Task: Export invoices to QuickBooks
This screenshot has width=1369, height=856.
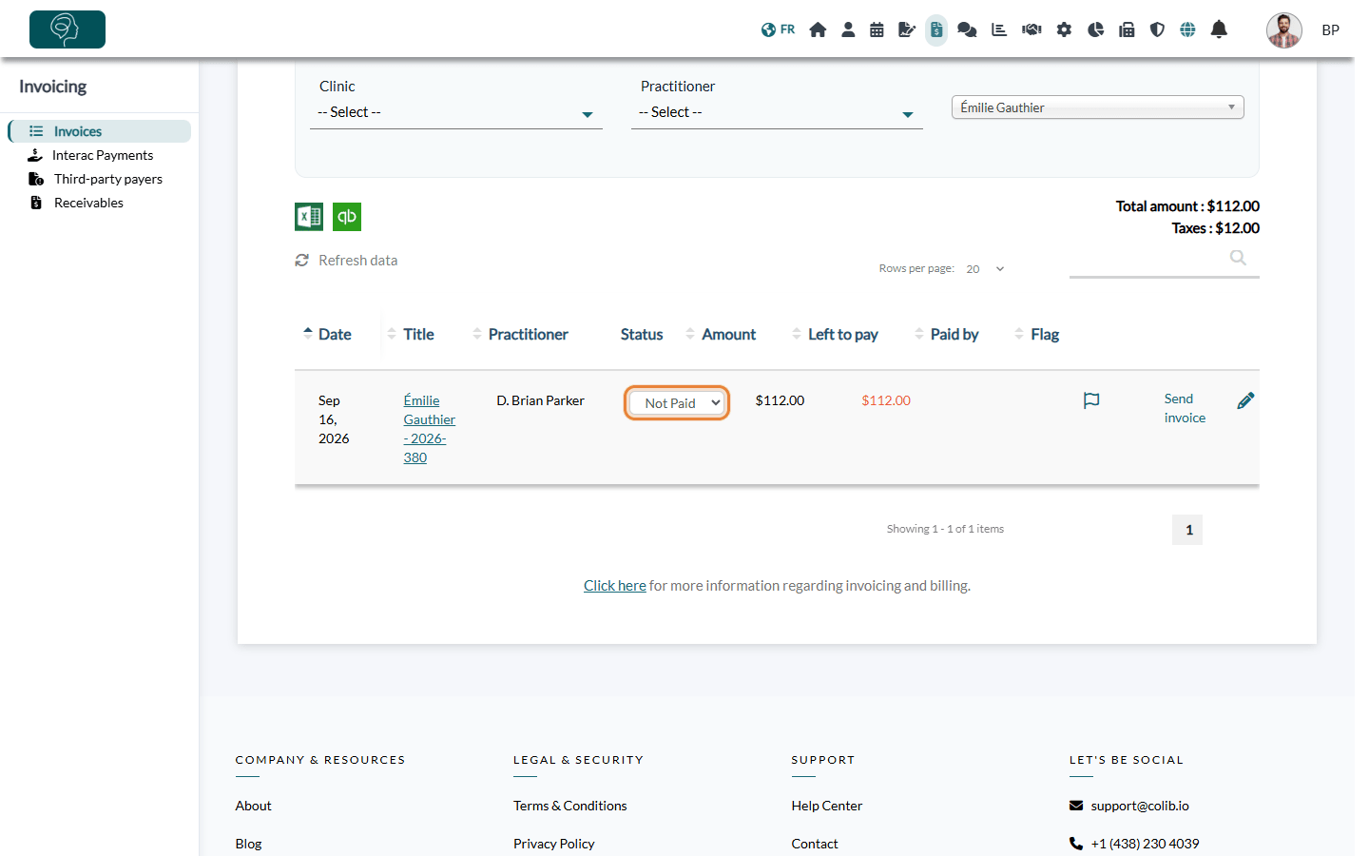Action: (x=347, y=217)
